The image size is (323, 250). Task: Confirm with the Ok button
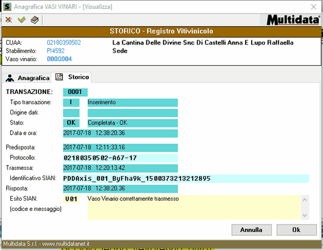(x=296, y=229)
